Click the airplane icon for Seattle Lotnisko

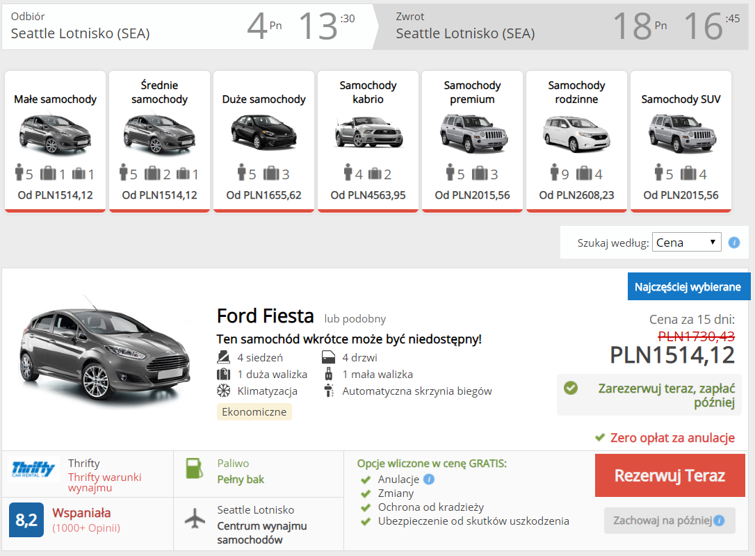tap(195, 518)
